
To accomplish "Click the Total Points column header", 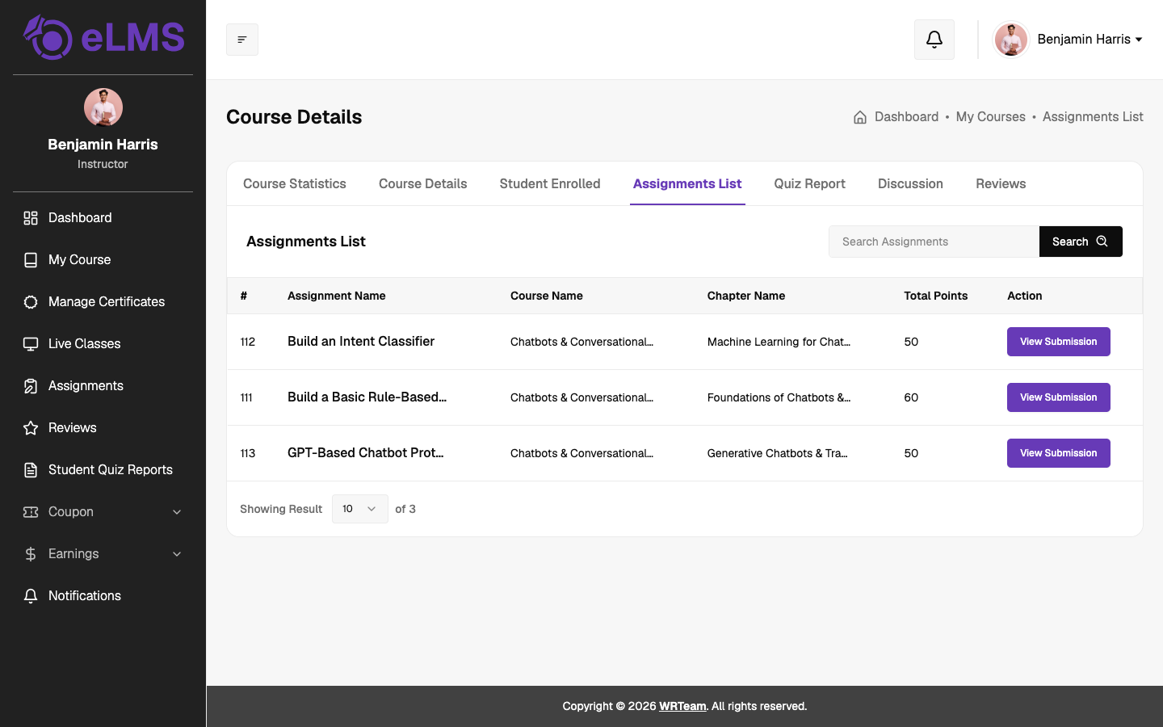I will click(x=936, y=296).
